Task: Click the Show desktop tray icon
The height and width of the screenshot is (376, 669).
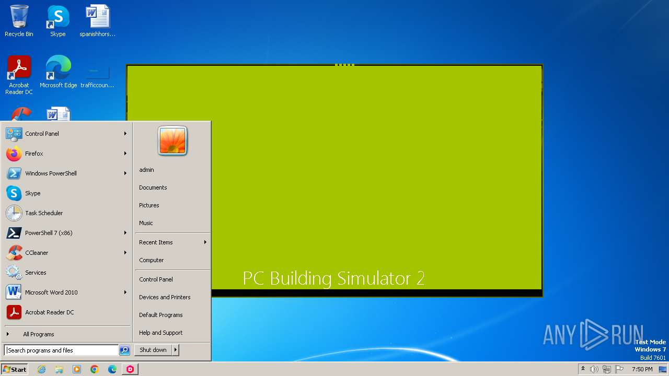Action: (663, 369)
